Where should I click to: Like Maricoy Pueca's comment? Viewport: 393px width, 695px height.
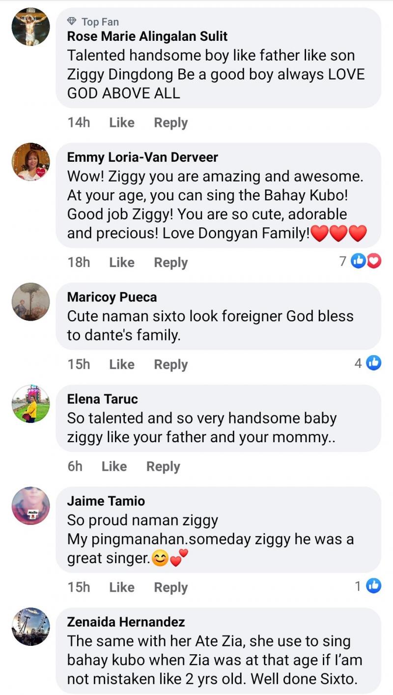click(122, 364)
